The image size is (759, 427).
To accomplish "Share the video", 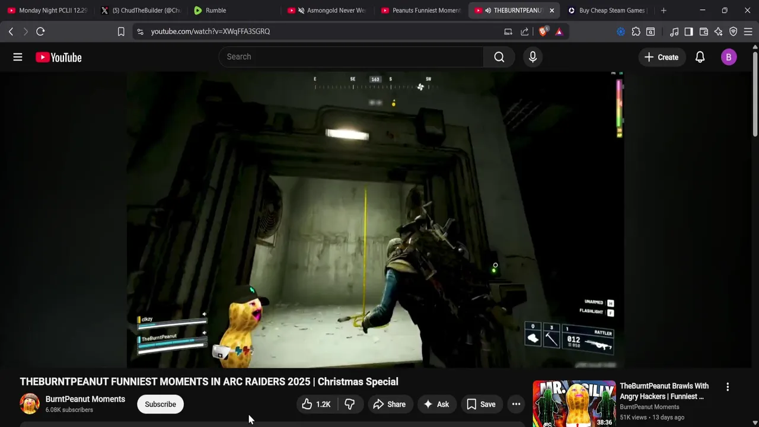I will coord(389,404).
